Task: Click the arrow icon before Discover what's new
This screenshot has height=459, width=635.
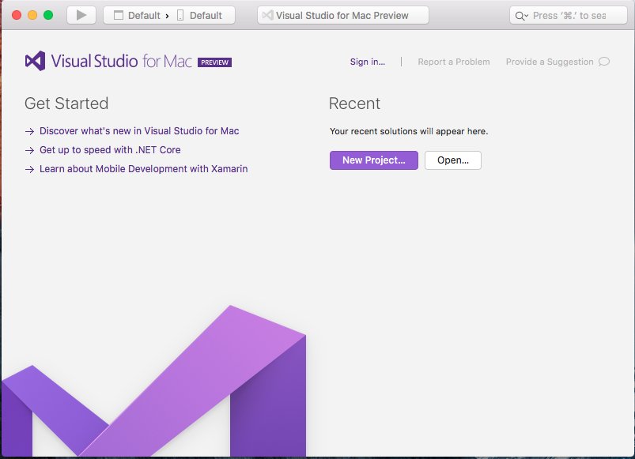Action: (29, 131)
